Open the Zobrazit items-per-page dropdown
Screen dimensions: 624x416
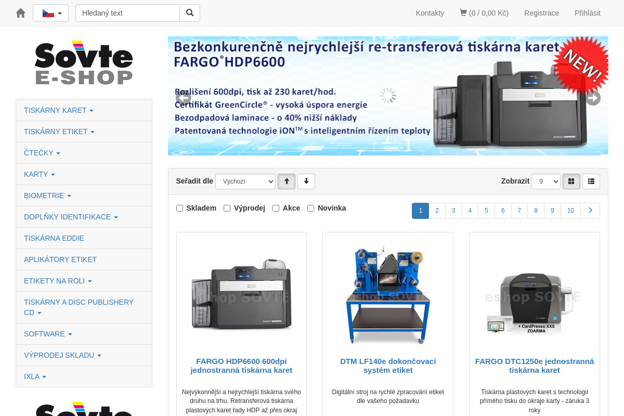click(545, 181)
